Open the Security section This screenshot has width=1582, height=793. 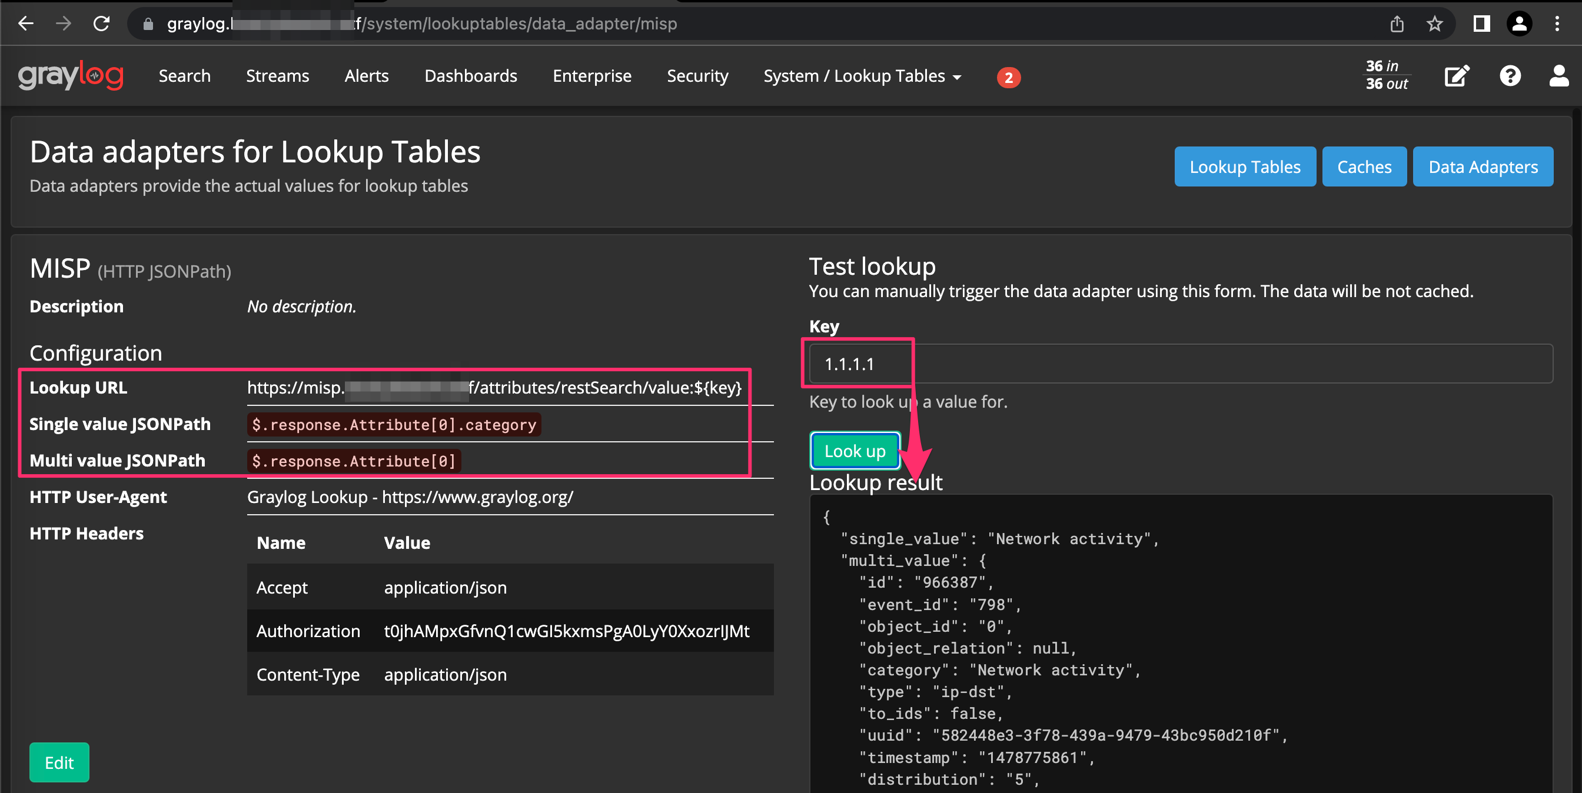(x=697, y=76)
